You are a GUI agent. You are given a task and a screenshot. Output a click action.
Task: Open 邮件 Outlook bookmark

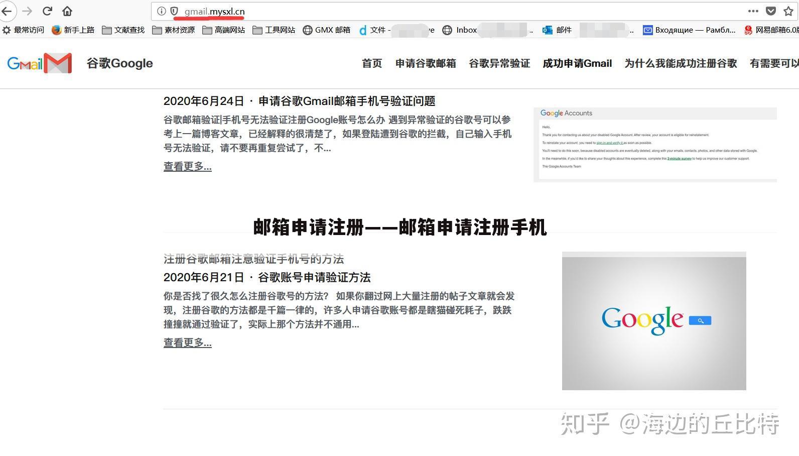587,30
